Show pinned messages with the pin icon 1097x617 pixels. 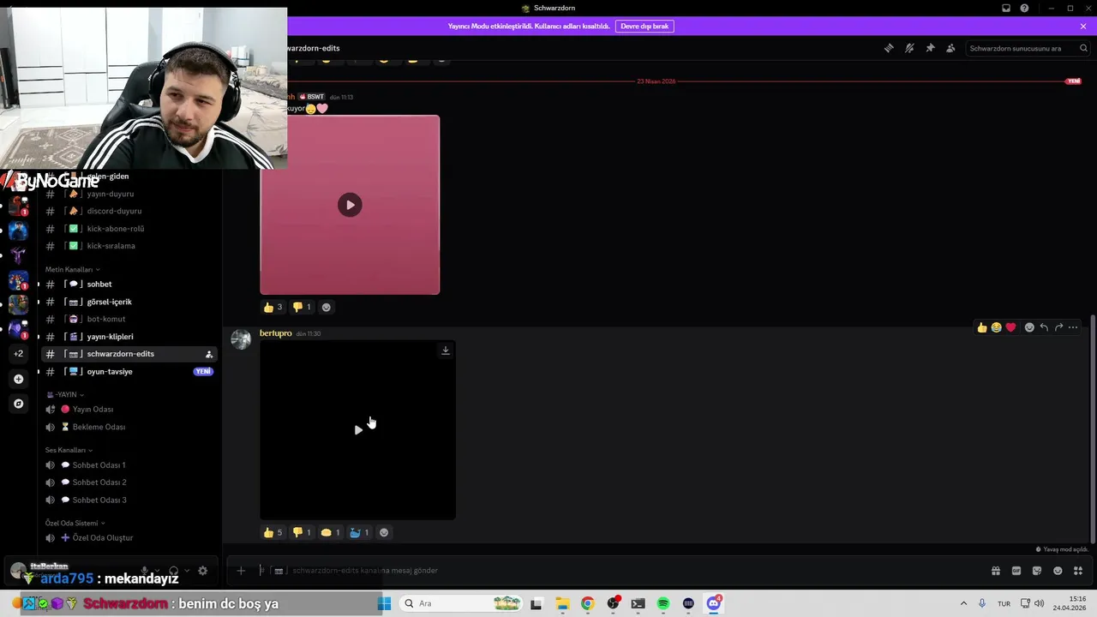point(930,48)
